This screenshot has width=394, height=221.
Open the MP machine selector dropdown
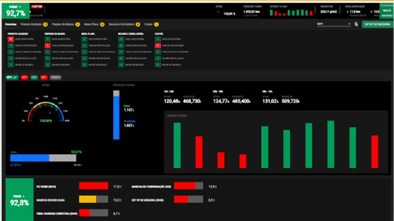pyautogui.click(x=334, y=24)
